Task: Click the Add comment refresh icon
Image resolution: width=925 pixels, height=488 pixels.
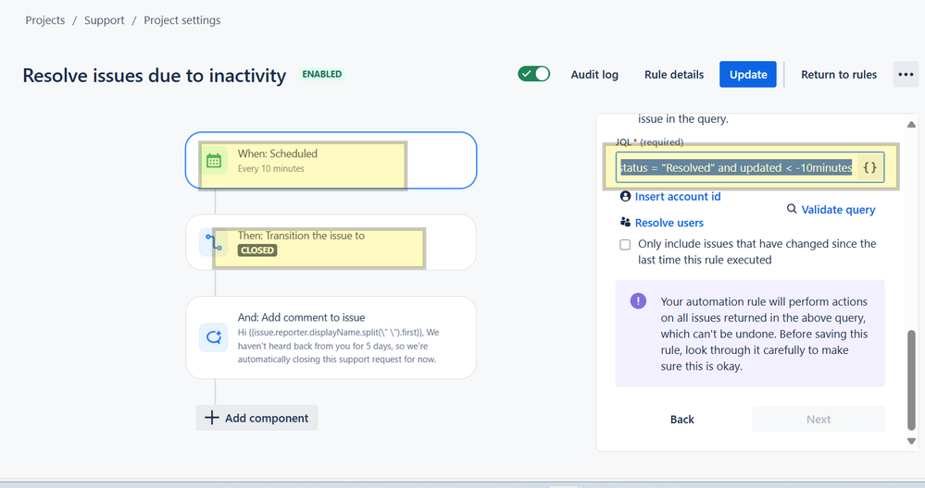Action: [214, 337]
